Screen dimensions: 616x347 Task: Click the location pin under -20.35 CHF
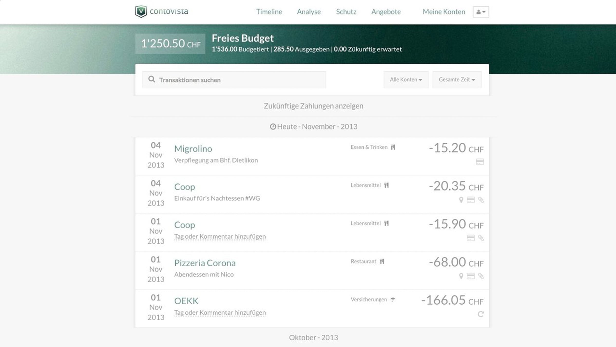[x=461, y=200]
